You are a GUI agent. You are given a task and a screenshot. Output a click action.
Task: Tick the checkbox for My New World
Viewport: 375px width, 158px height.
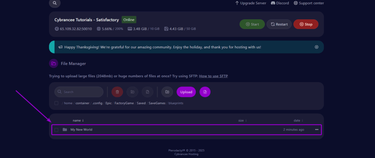(x=56, y=130)
